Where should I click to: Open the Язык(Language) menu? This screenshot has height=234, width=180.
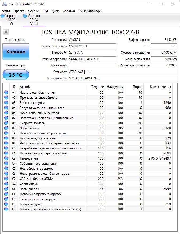pos(90,11)
